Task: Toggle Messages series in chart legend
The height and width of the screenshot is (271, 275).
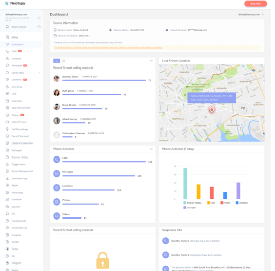Action: (x=190, y=208)
